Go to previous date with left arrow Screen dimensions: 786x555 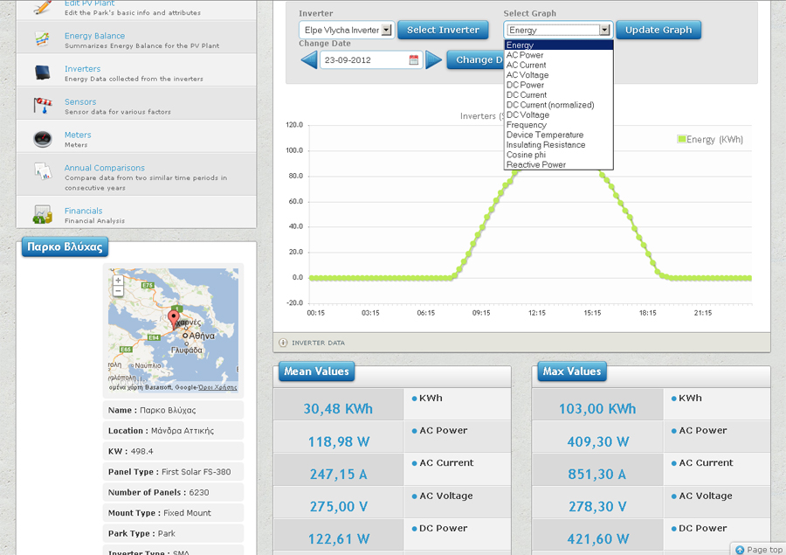(309, 60)
